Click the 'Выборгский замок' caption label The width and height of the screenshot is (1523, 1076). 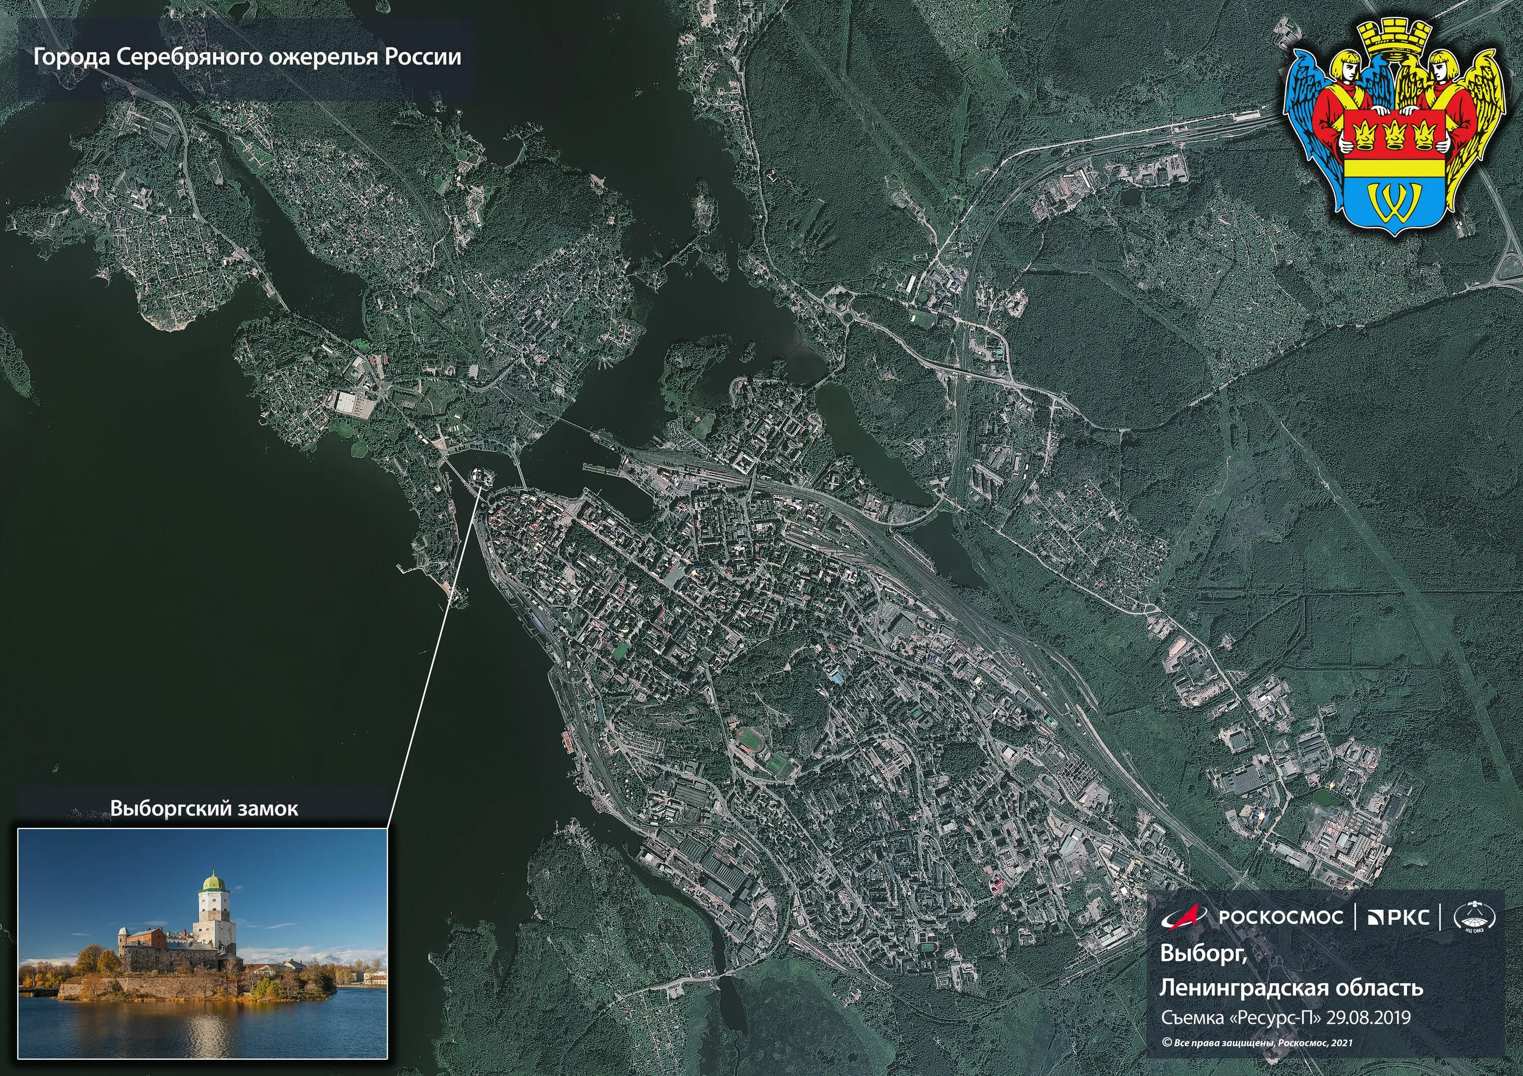point(204,809)
